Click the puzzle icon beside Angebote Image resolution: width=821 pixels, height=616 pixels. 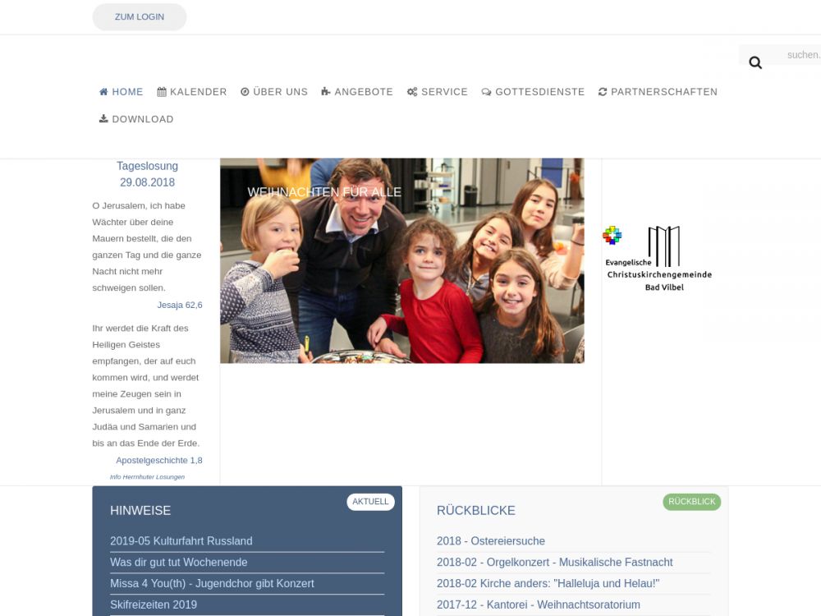(326, 92)
